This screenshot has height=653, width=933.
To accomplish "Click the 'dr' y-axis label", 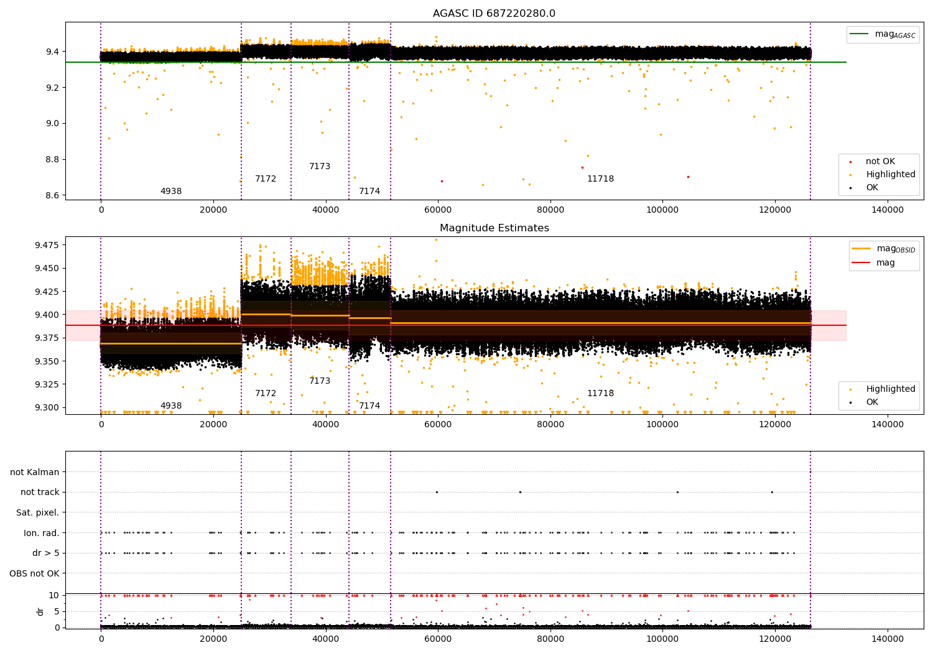I will [x=40, y=611].
